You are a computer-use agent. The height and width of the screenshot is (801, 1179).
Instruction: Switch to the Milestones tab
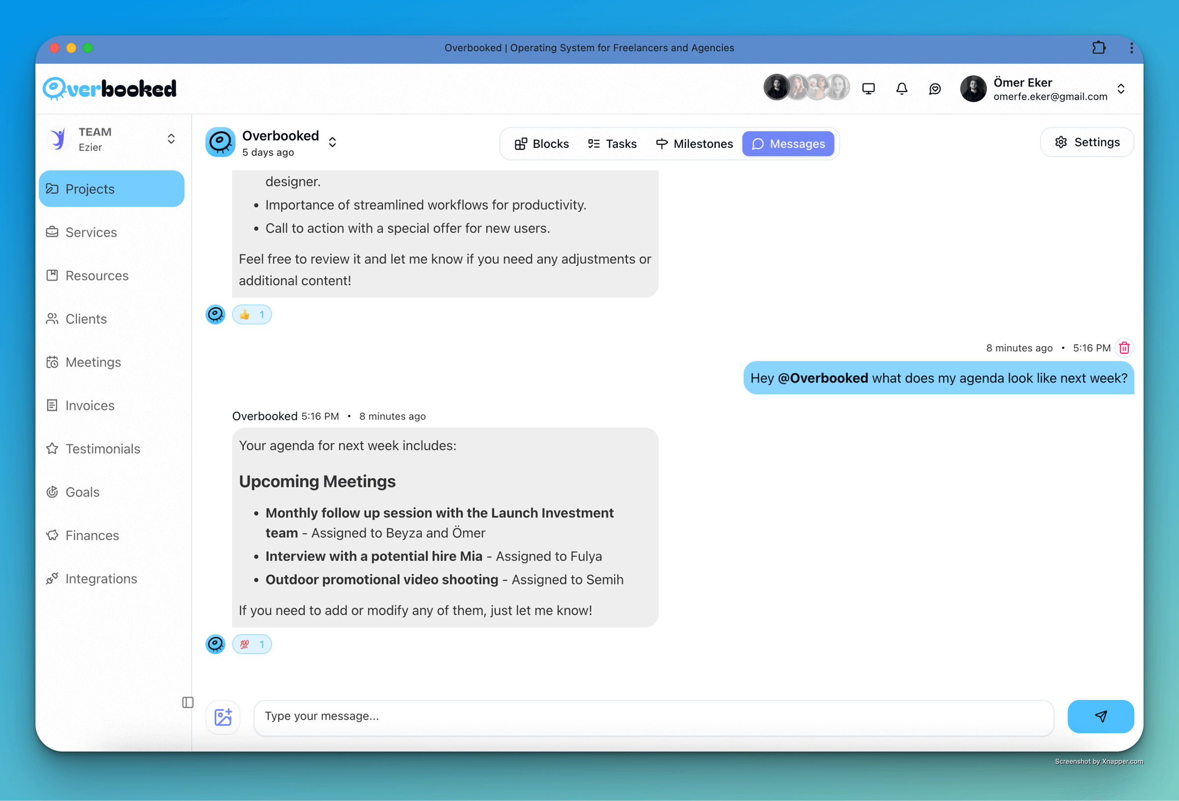[694, 144]
